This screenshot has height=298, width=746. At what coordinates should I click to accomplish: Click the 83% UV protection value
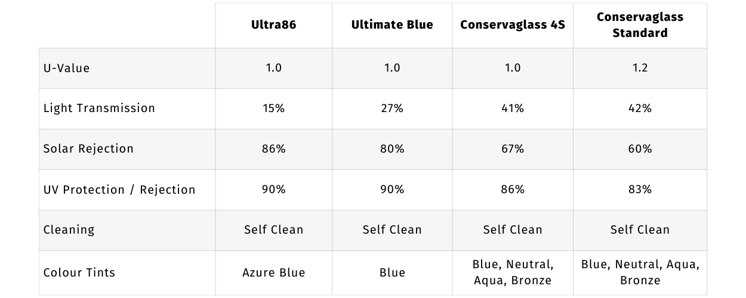coord(640,190)
